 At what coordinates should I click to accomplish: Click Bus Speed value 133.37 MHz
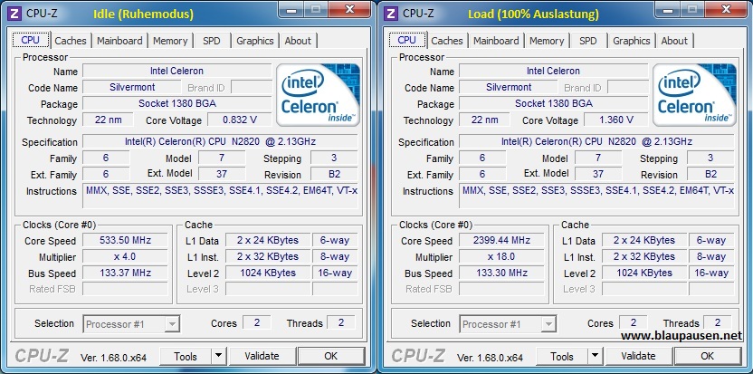click(x=125, y=273)
